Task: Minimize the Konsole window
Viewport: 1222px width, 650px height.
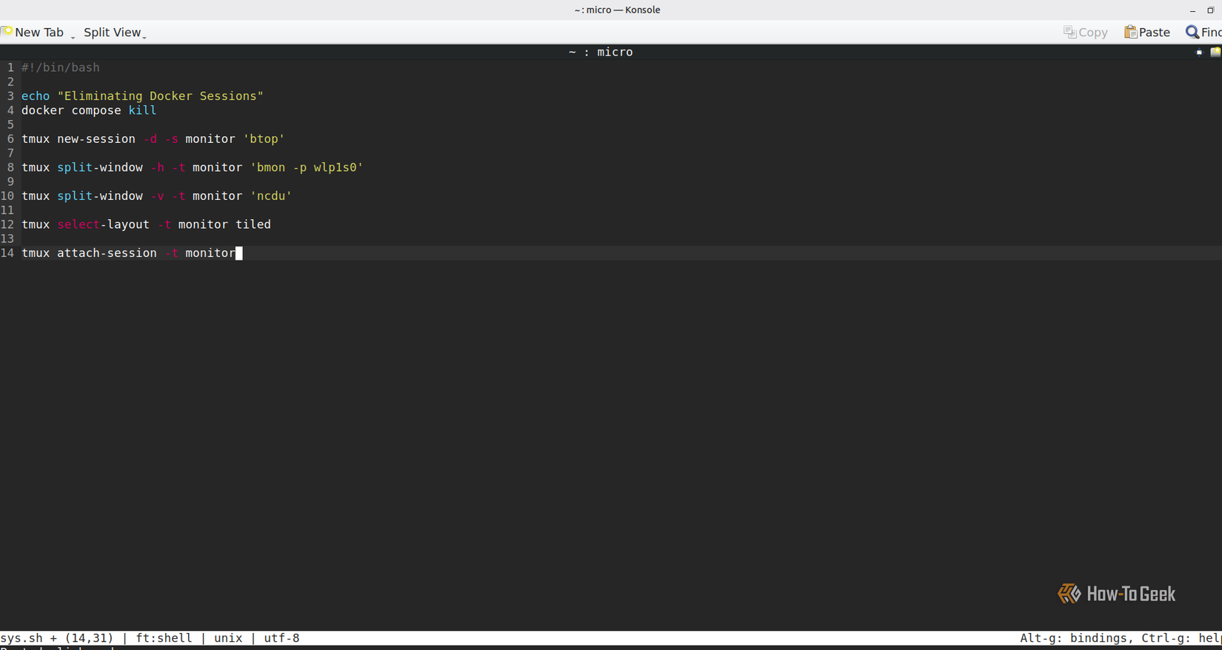Action: pyautogui.click(x=1192, y=10)
